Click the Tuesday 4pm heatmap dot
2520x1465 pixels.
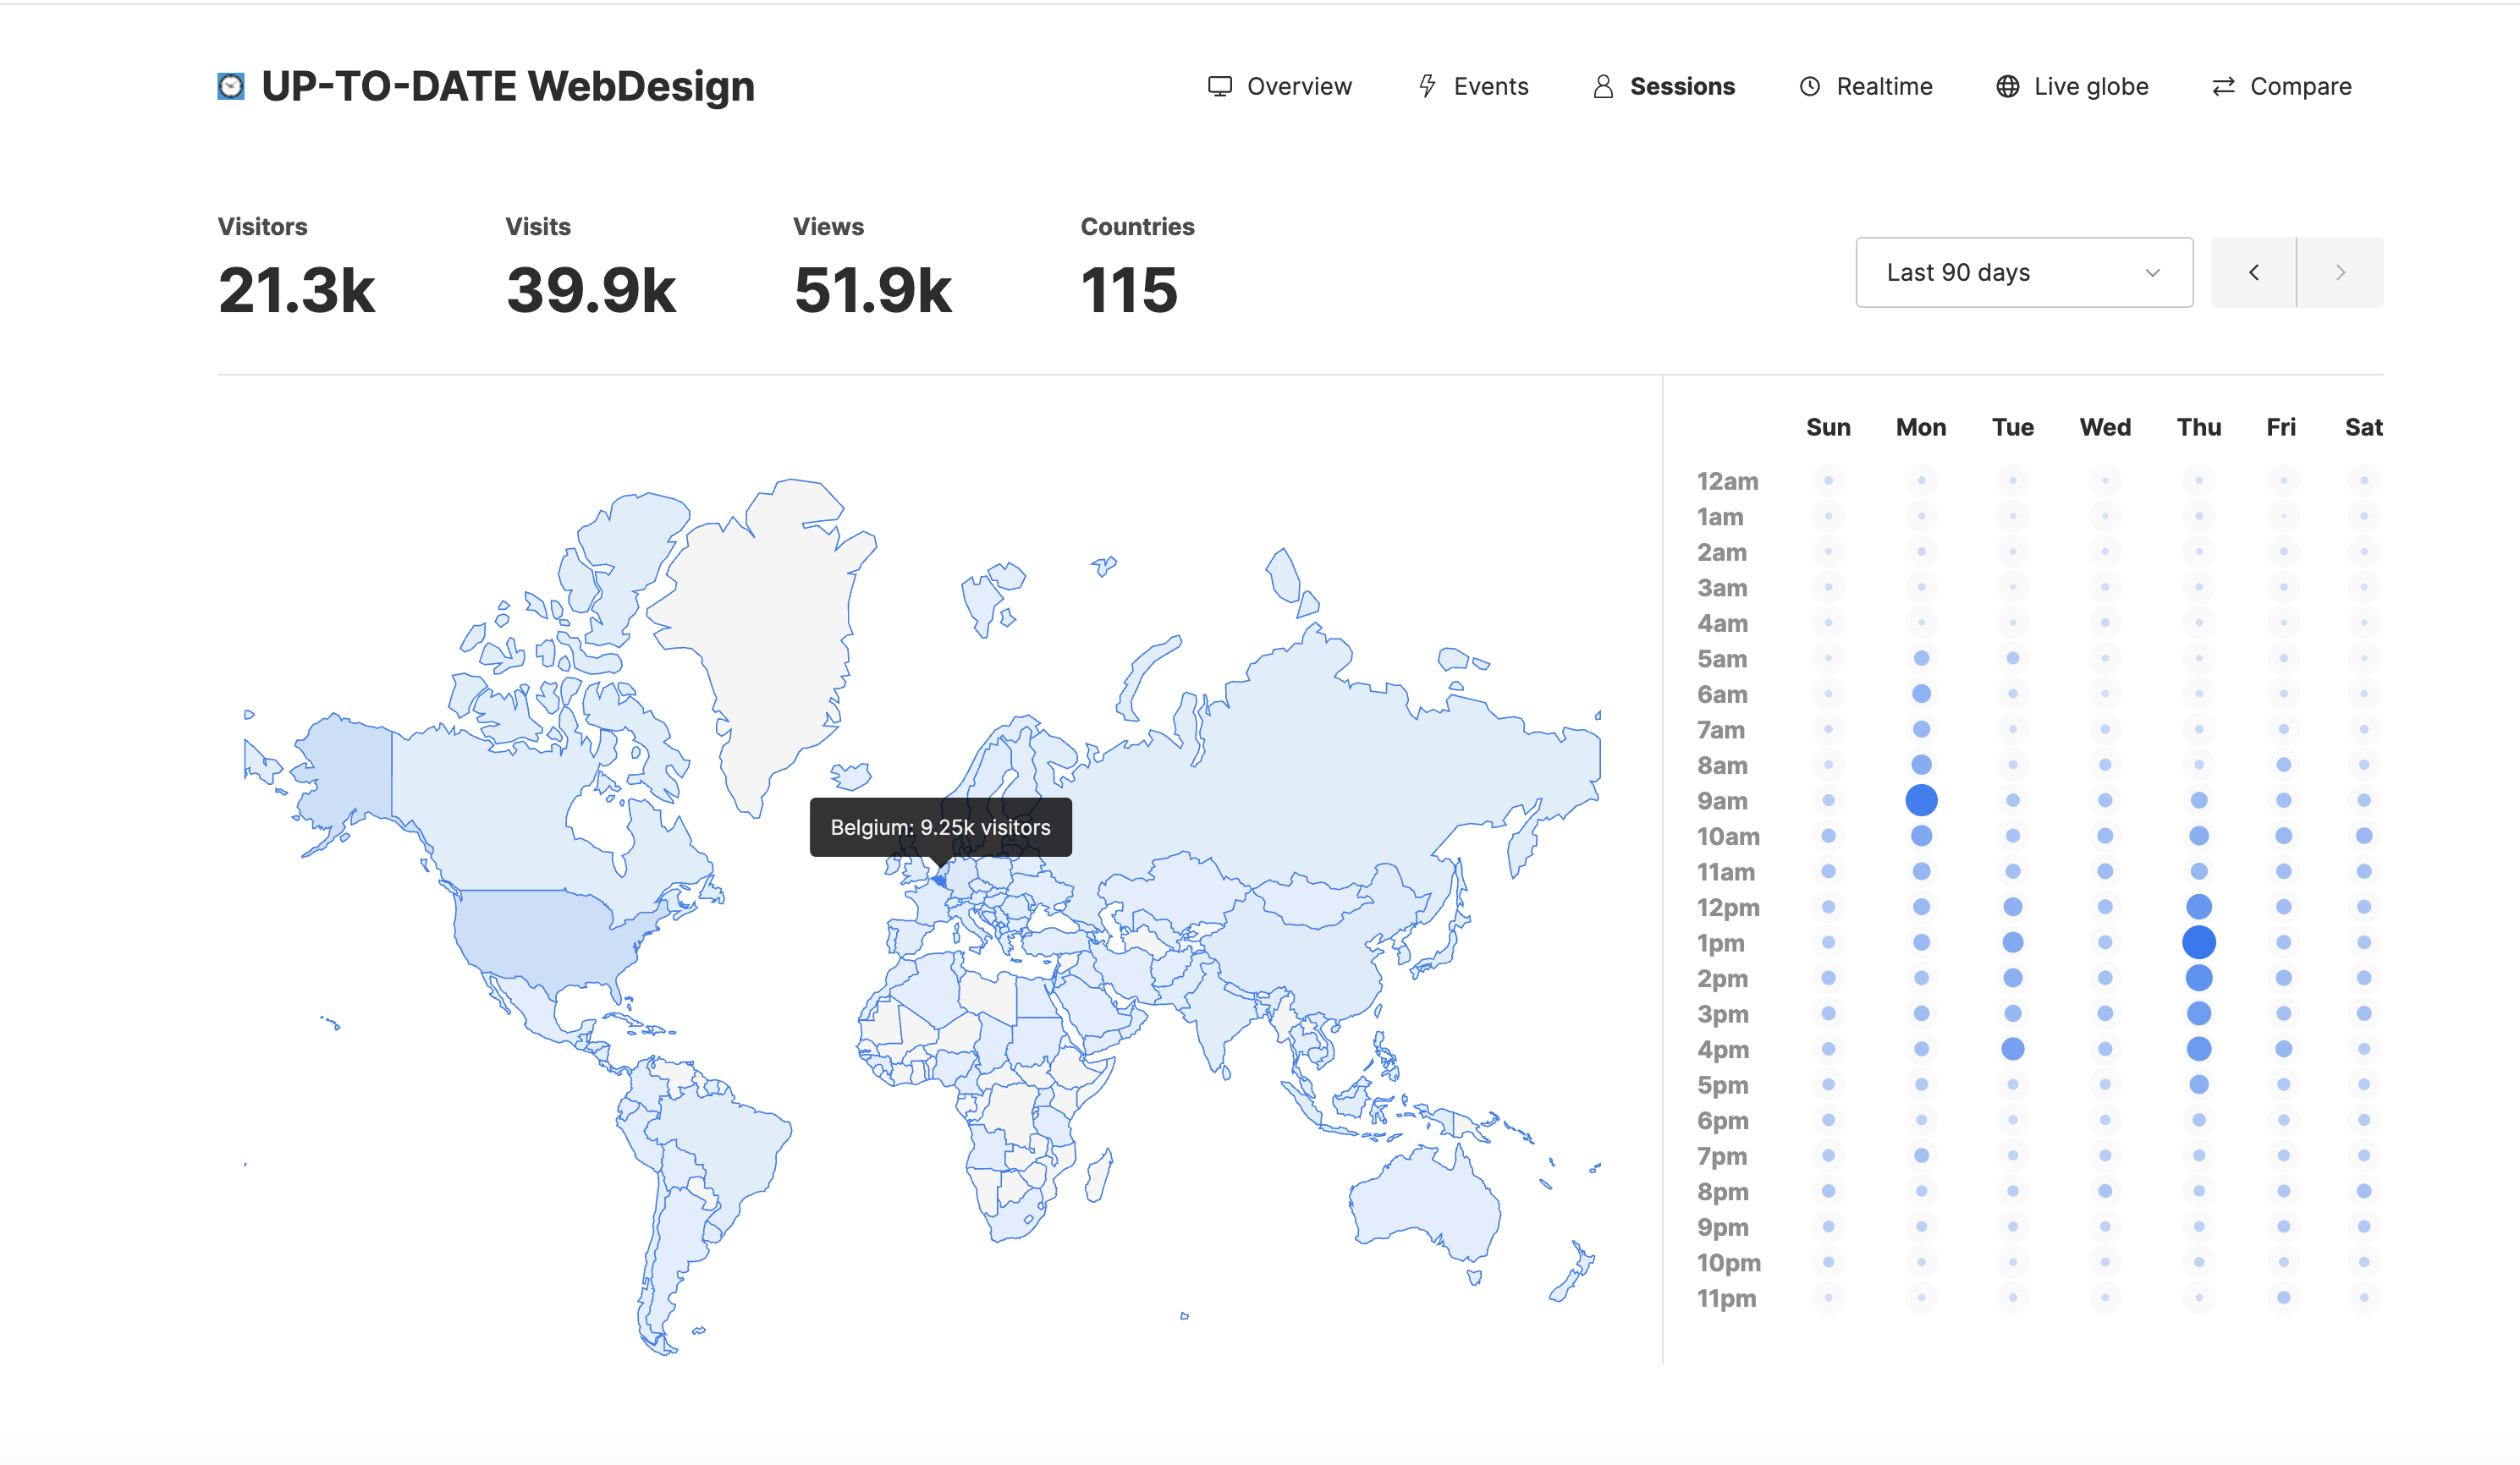point(2013,1048)
